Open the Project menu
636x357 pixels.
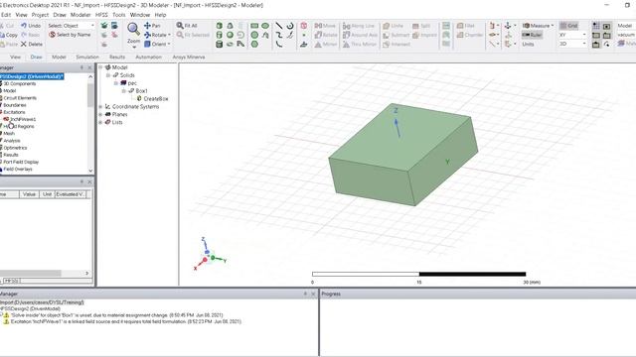(x=40, y=15)
